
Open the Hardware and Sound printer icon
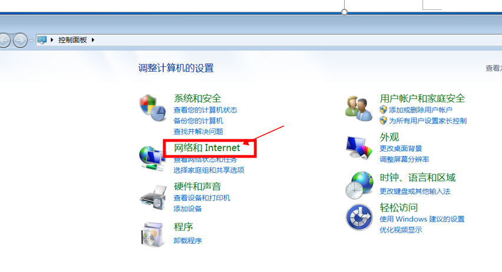[x=153, y=197]
